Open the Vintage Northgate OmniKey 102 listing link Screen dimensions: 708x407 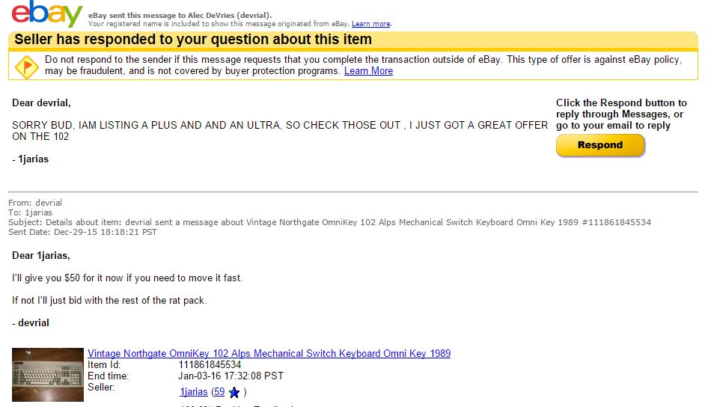(x=269, y=353)
